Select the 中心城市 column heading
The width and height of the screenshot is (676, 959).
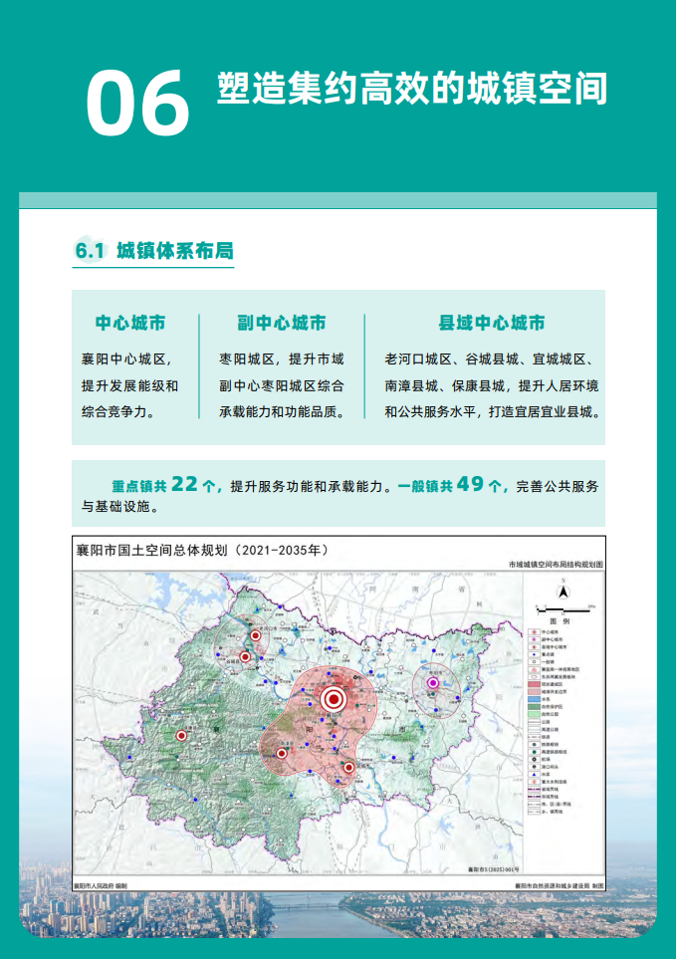[130, 324]
